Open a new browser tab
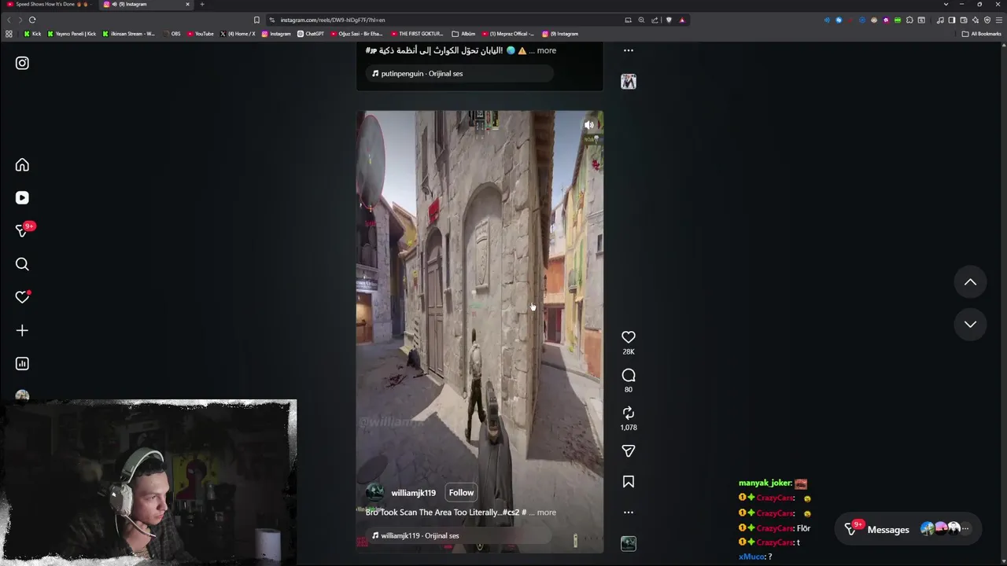Viewport: 1007px width, 566px height. [202, 4]
